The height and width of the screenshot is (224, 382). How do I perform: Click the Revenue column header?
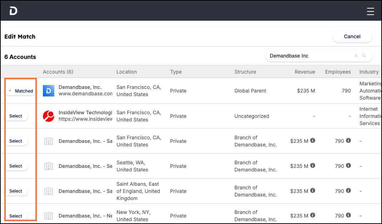[305, 72]
